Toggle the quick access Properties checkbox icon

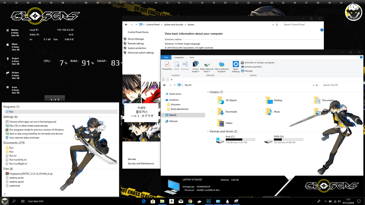click(x=163, y=80)
